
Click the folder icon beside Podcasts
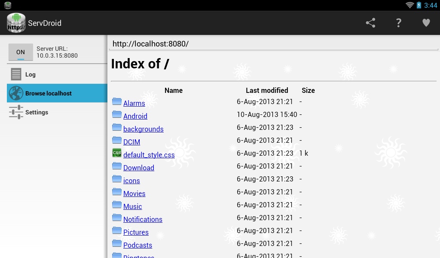coord(117,243)
